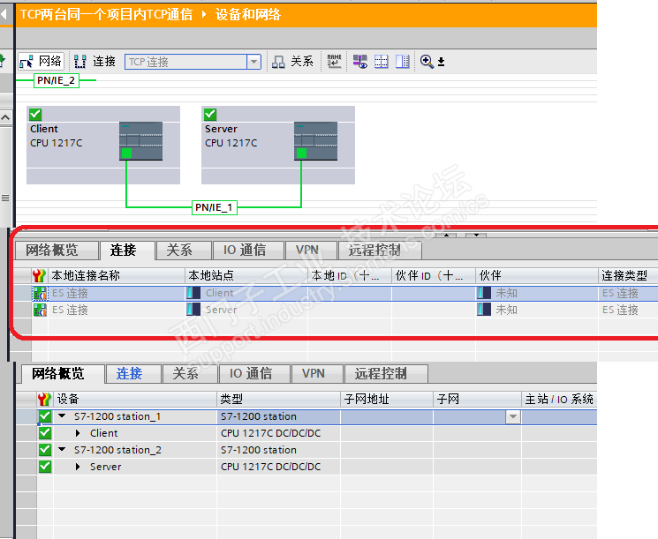Viewport: 658px width, 539px height.
Task: Toggle checkbox for S7-1200 station_1 row
Action: (44, 416)
